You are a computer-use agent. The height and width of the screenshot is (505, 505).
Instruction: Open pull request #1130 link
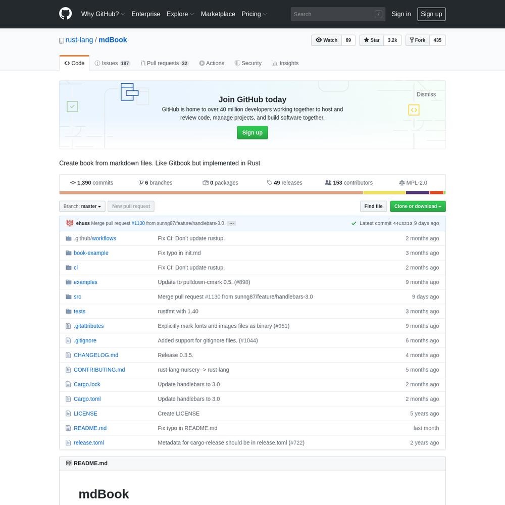138,223
